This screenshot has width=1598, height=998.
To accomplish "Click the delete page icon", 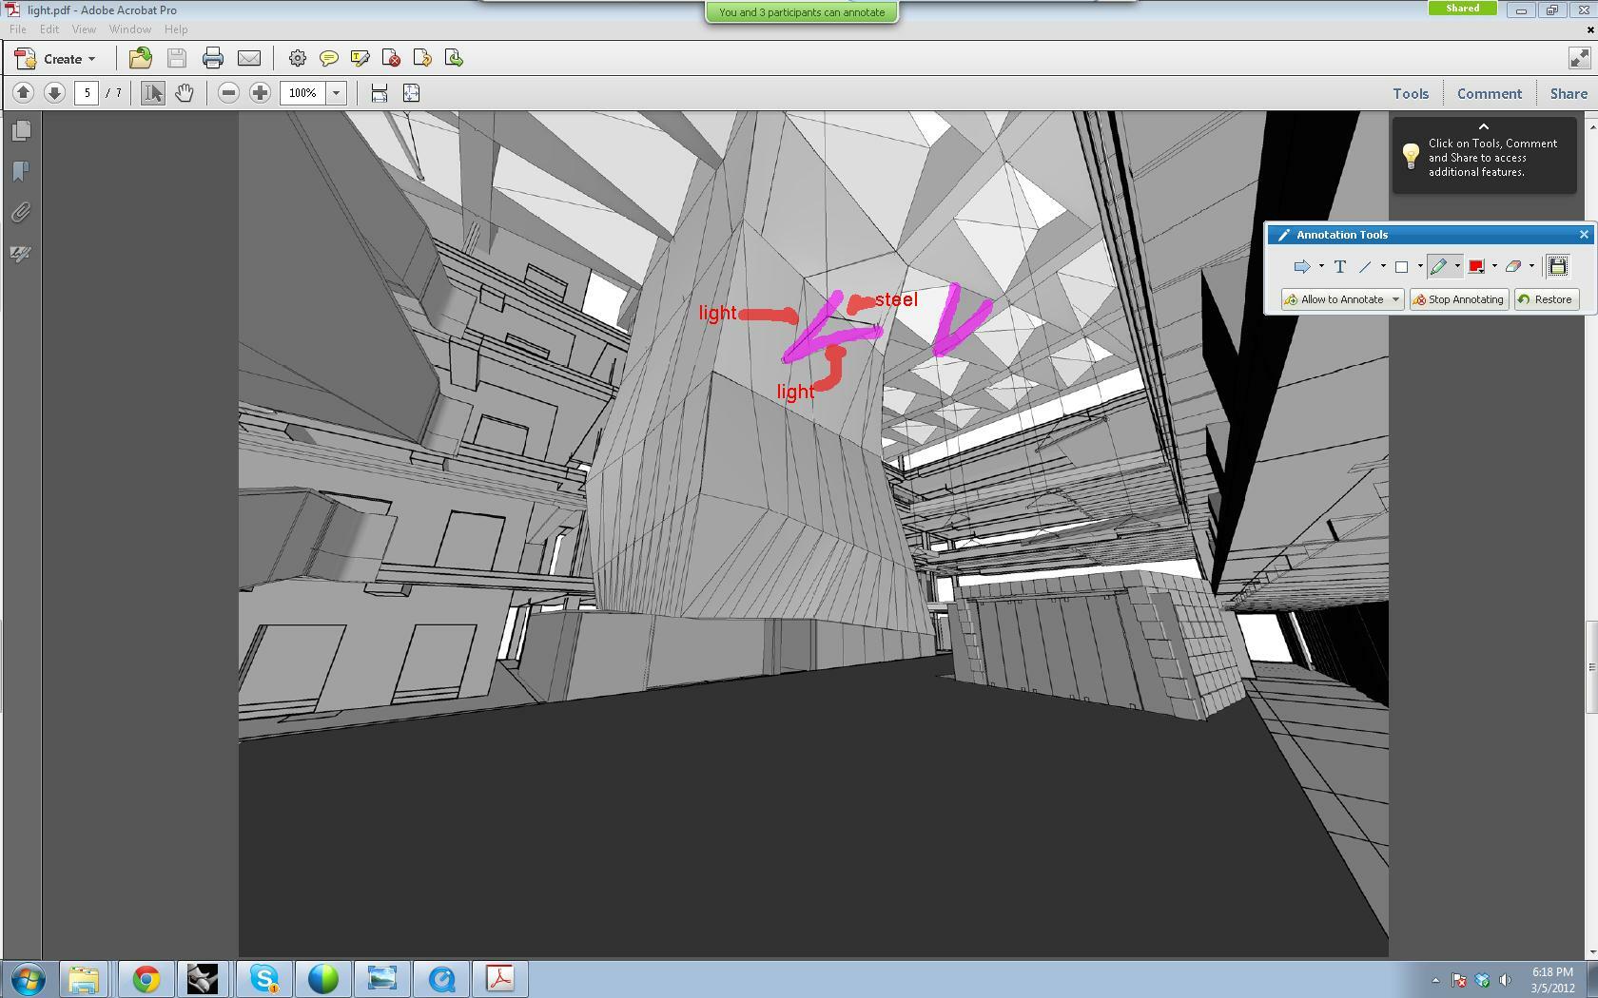I will coord(391,59).
